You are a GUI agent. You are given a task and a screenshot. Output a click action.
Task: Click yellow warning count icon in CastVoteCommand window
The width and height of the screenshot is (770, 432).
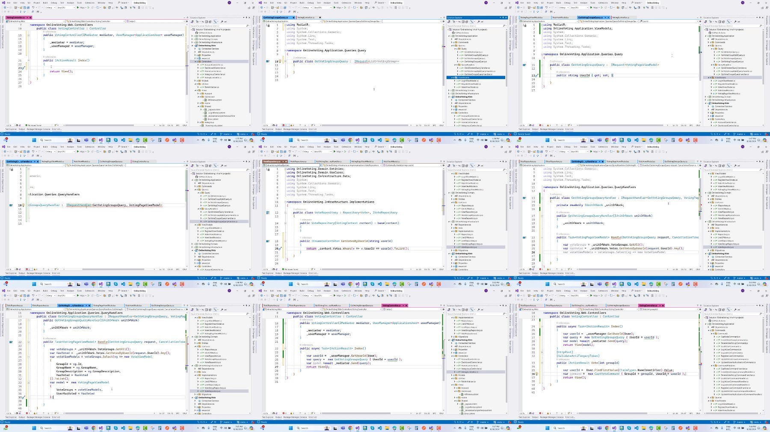coord(548,413)
